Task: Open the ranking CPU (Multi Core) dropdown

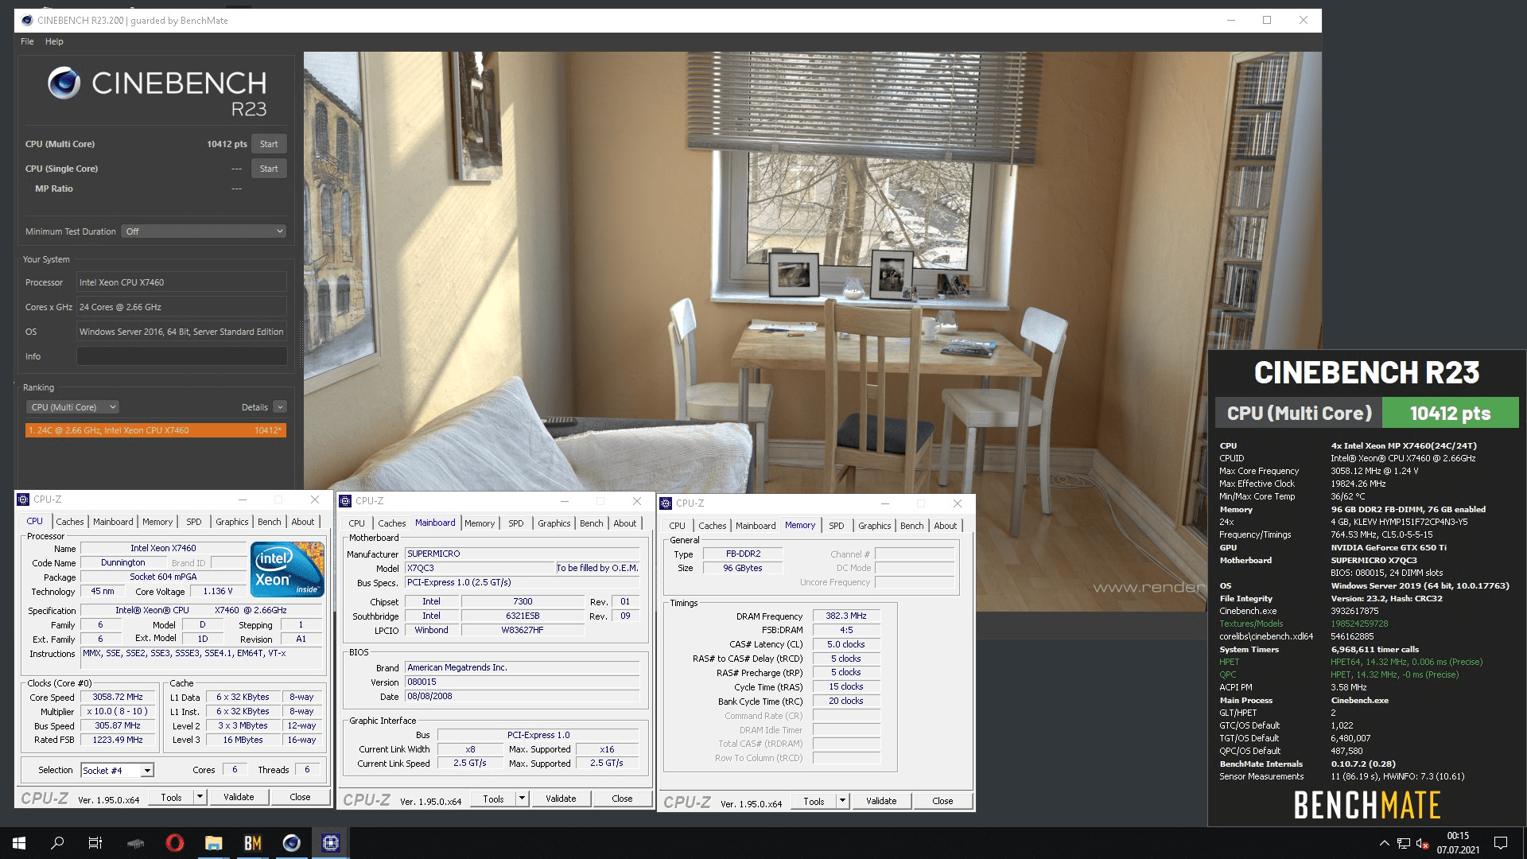Action: pyautogui.click(x=72, y=407)
